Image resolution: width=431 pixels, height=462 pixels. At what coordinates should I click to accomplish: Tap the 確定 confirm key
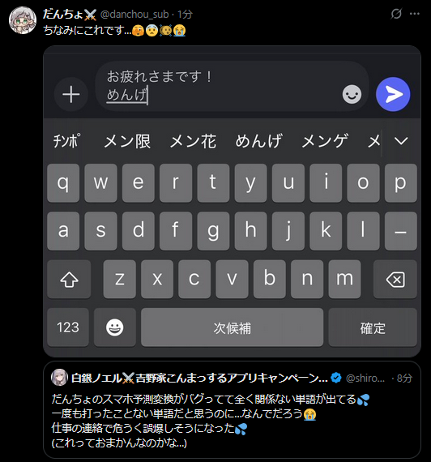[x=373, y=327]
